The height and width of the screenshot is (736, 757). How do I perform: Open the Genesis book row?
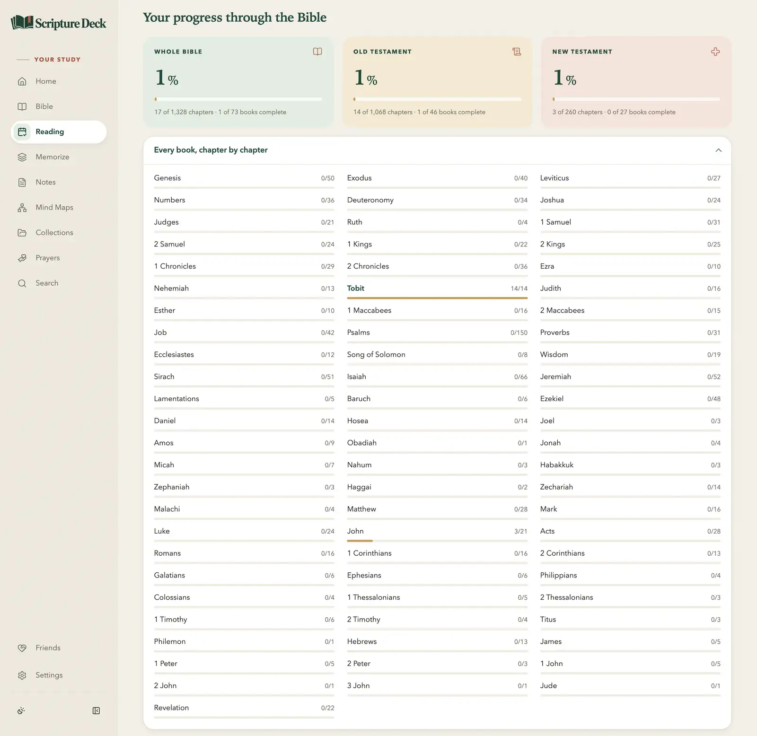(244, 181)
